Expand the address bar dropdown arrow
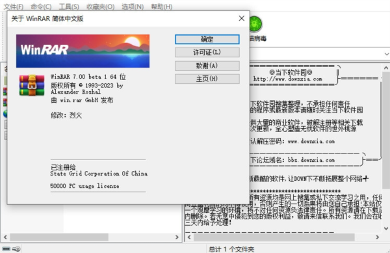The width and height of the screenshot is (390, 253). click(x=386, y=54)
